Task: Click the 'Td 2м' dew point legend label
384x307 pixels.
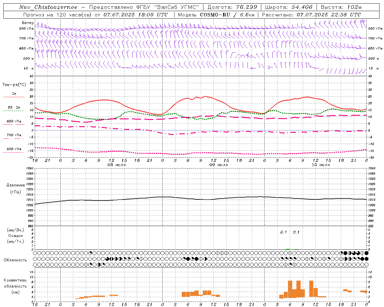Action: [14, 107]
